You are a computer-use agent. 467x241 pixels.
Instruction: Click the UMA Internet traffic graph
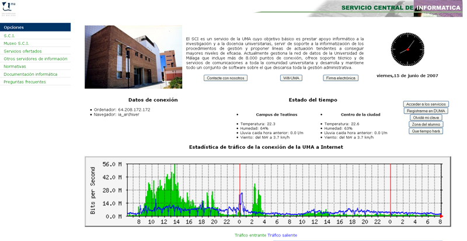point(268,191)
